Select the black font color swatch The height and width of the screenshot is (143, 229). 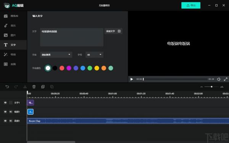pyautogui.click(x=55, y=68)
